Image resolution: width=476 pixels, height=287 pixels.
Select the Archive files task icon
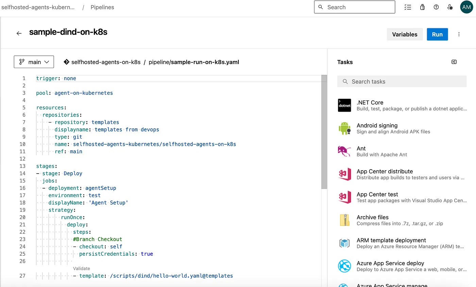coord(344,220)
